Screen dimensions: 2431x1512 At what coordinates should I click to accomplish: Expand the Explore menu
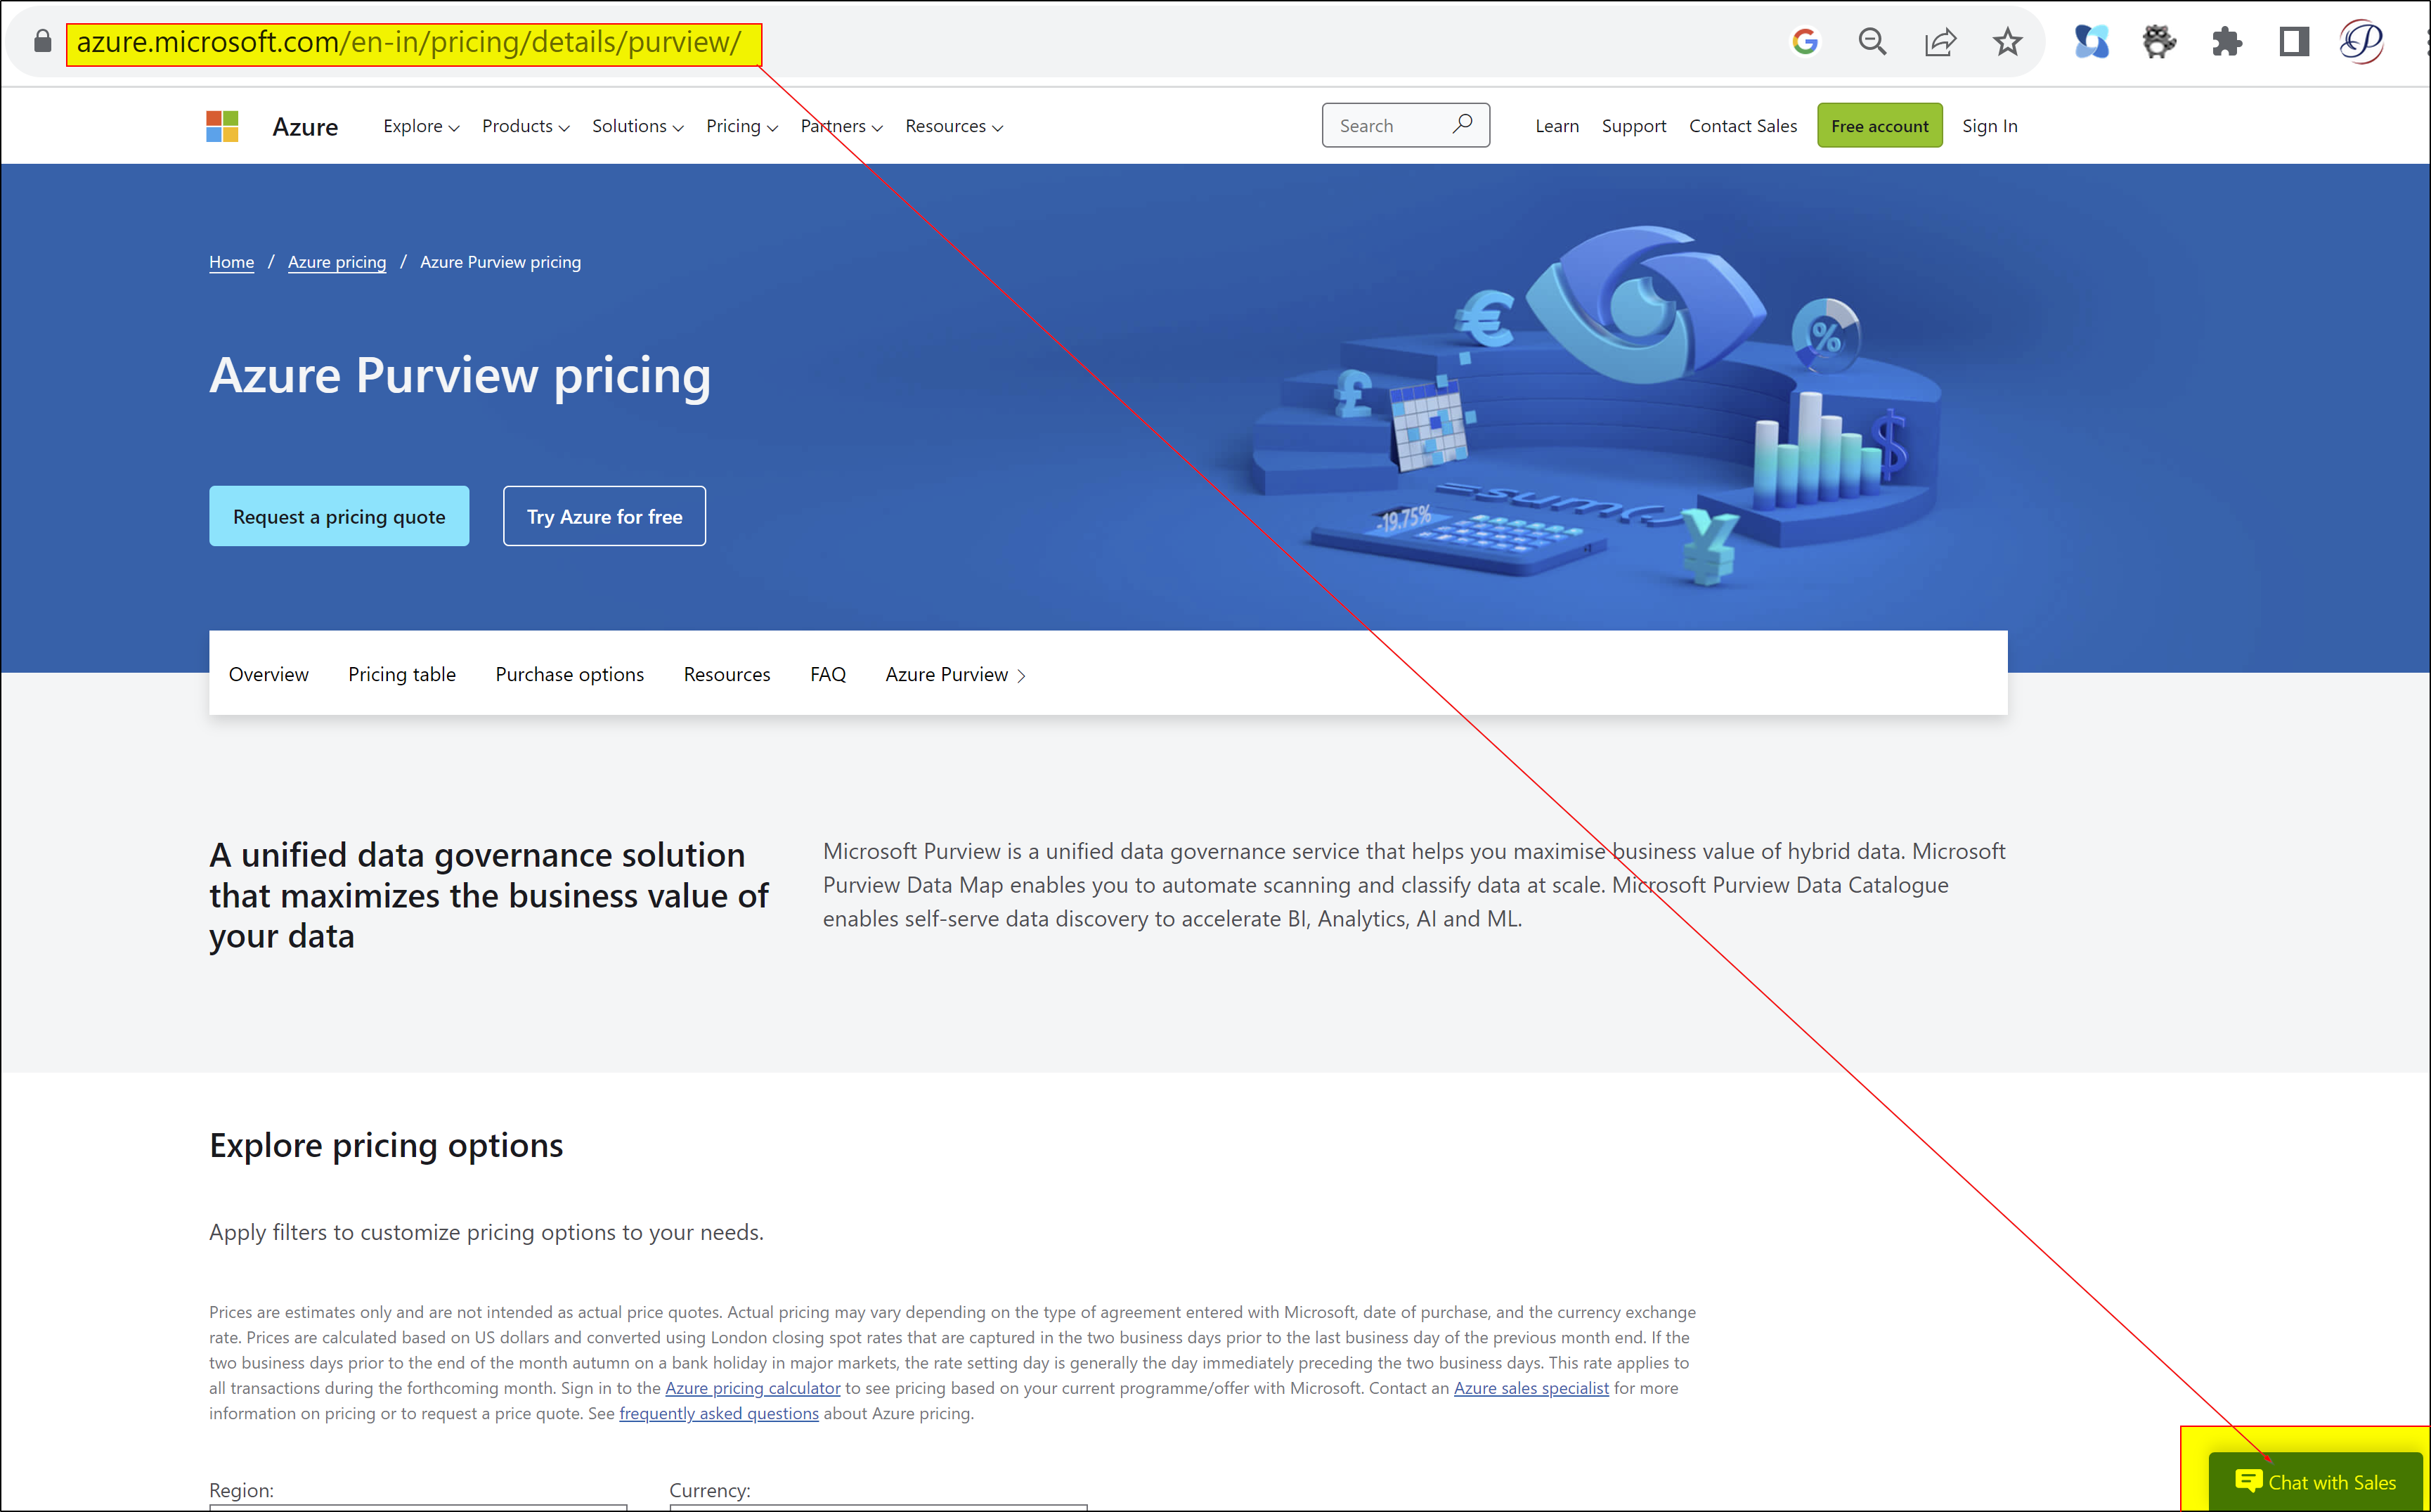pyautogui.click(x=421, y=126)
